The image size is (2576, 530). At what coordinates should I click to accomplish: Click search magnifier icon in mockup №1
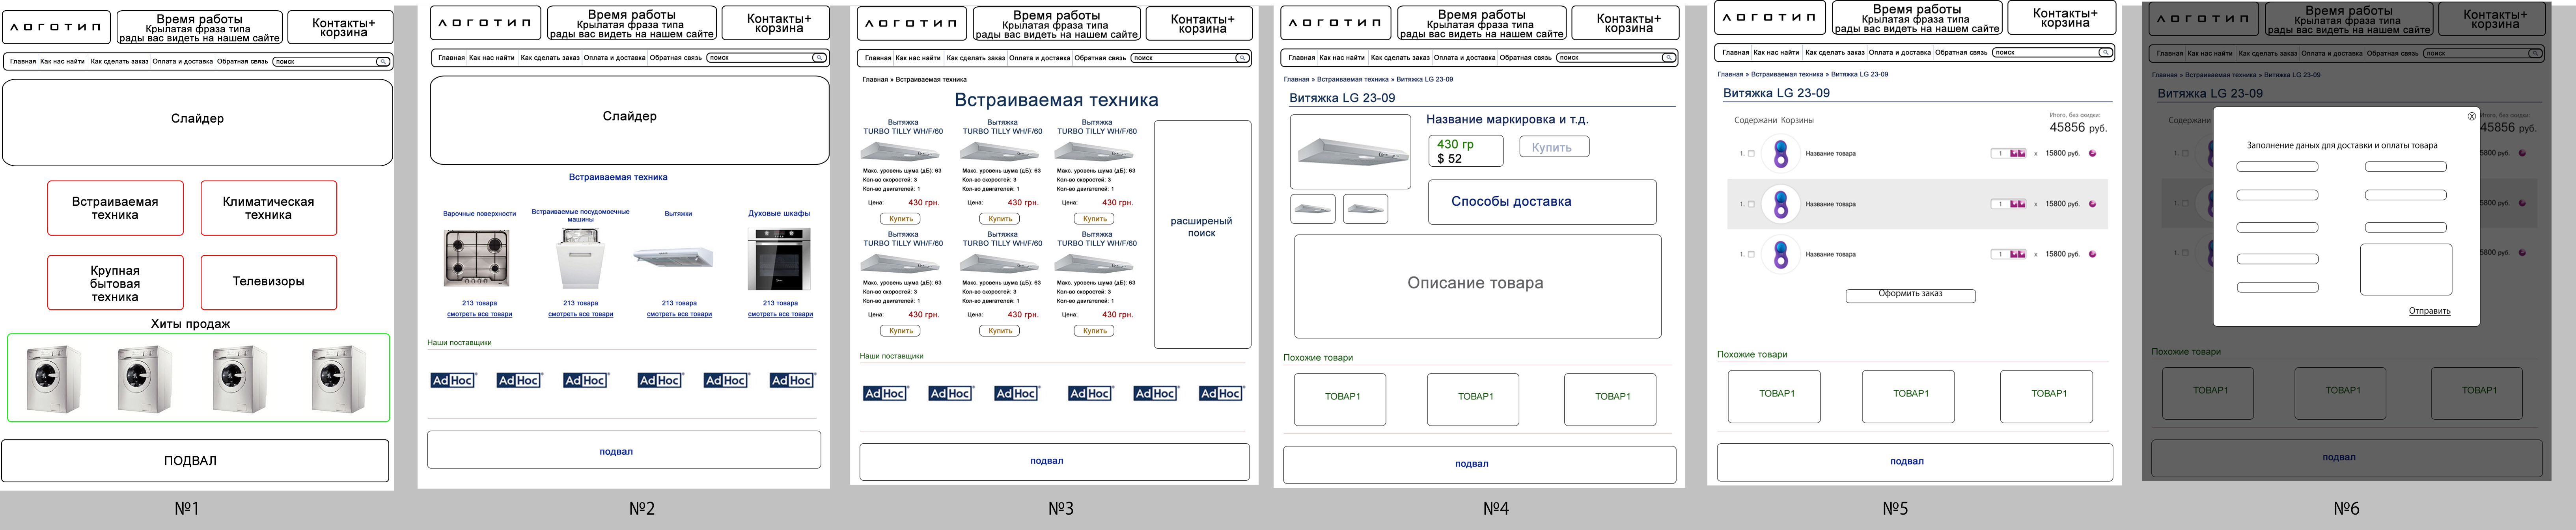coord(382,62)
